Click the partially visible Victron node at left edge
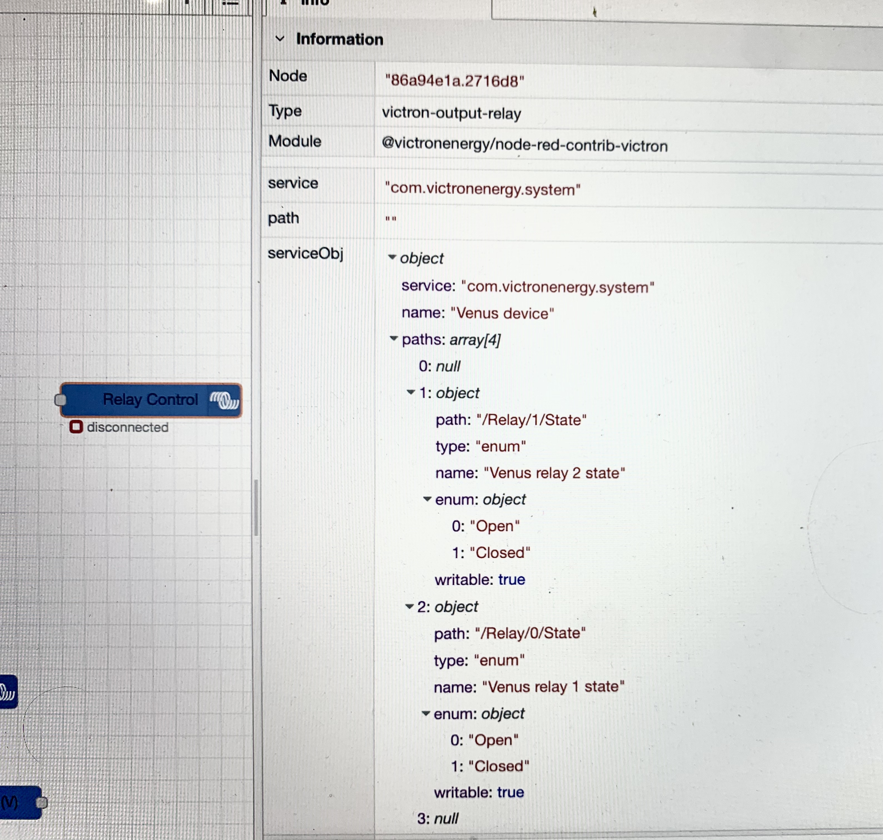This screenshot has width=883, height=840. (9, 692)
